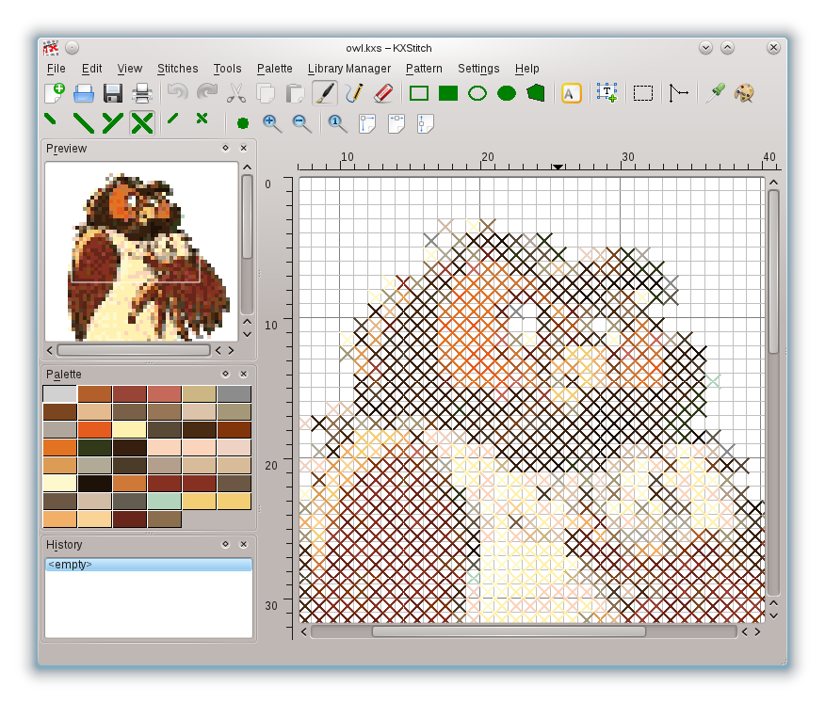
Task: Pick the color picker eyedropper tool
Action: pyautogui.click(x=716, y=93)
